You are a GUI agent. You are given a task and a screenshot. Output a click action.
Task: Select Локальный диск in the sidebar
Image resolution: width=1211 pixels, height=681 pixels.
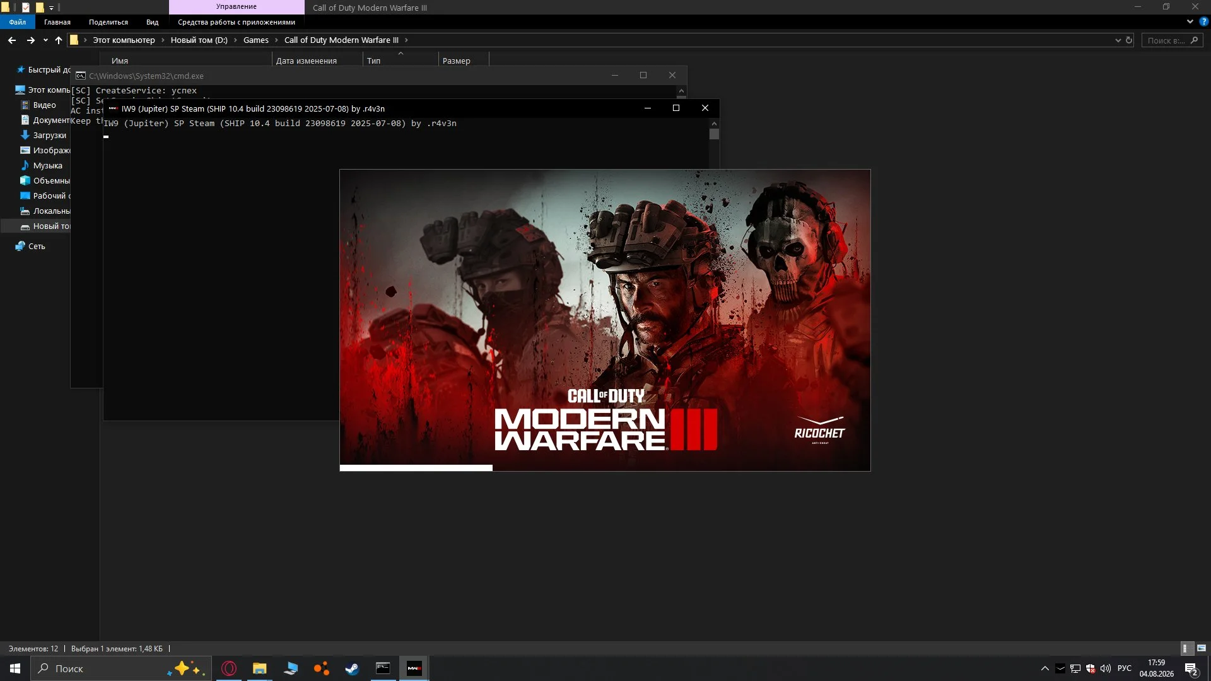45,211
